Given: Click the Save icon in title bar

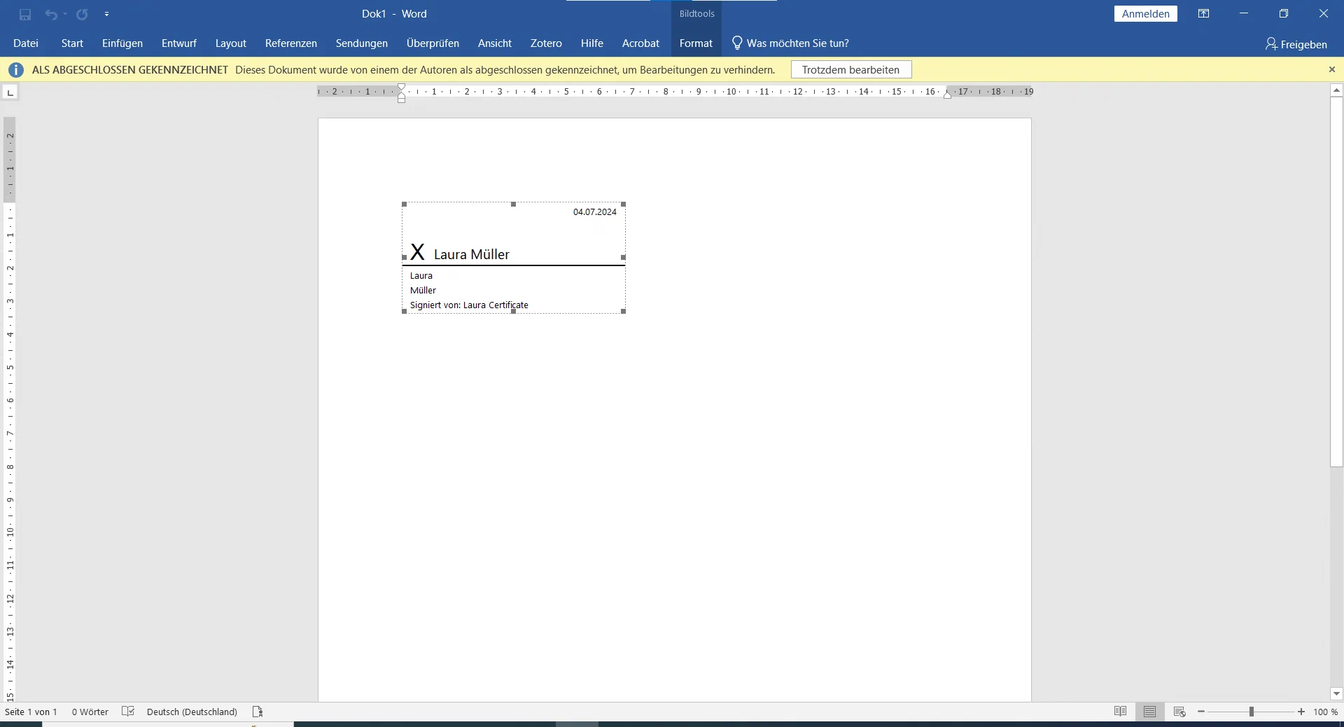Looking at the screenshot, I should point(25,14).
